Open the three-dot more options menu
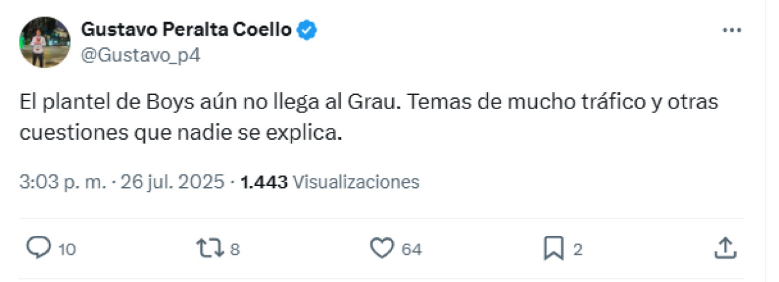 coord(732,30)
